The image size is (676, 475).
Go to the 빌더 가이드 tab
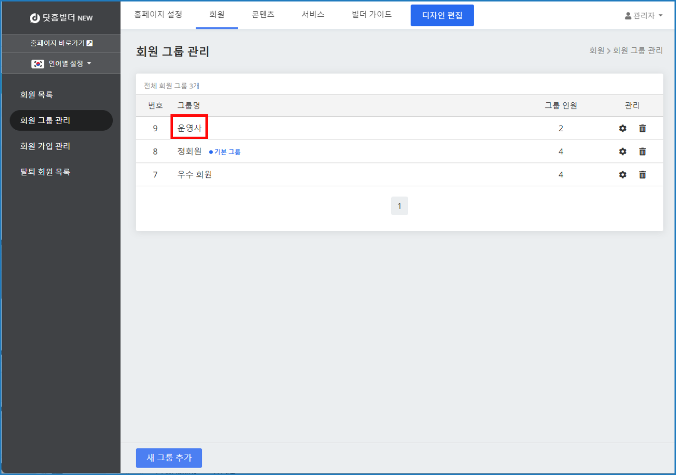(371, 15)
